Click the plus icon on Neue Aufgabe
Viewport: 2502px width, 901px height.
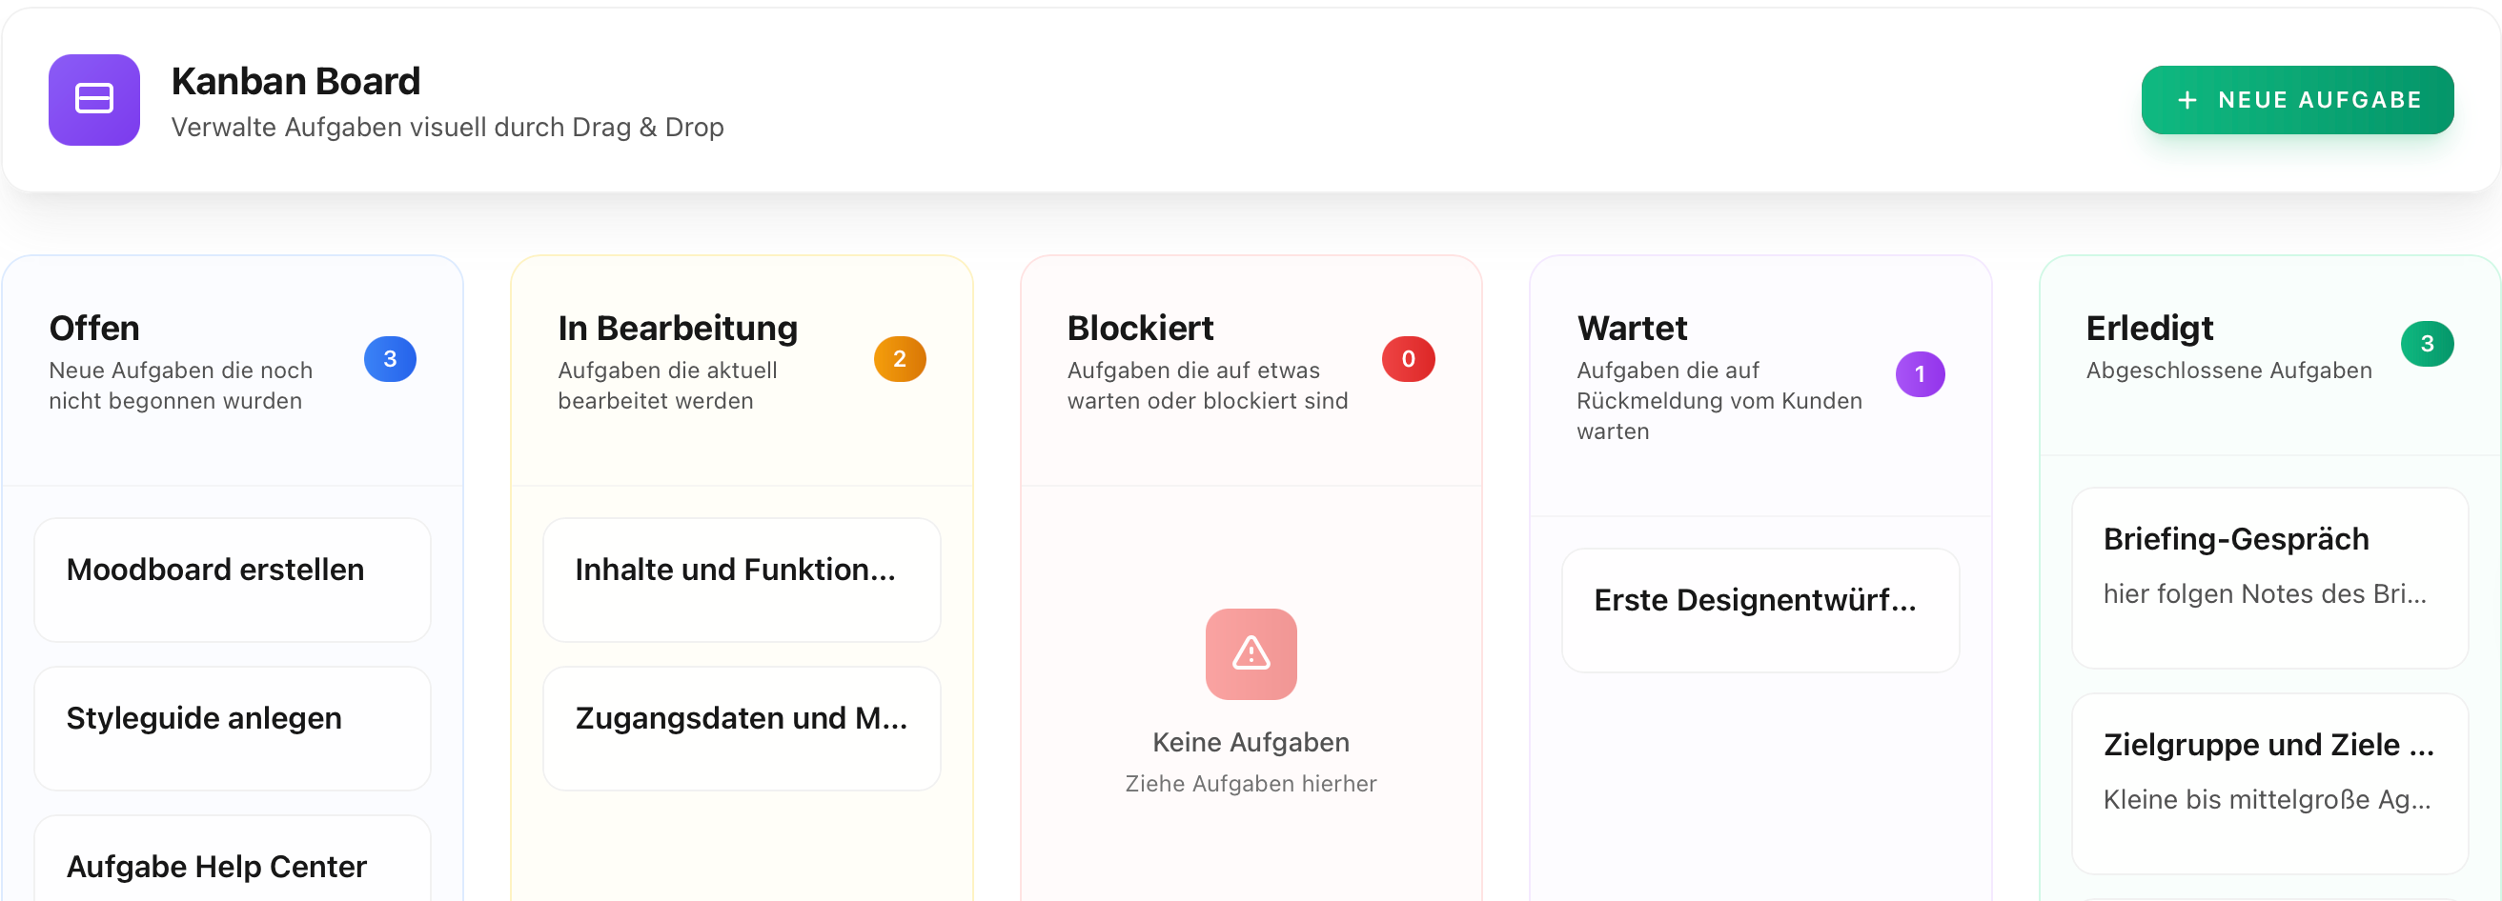tap(2187, 100)
